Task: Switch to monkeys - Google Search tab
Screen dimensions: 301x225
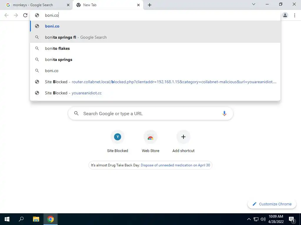Action: coord(36,5)
